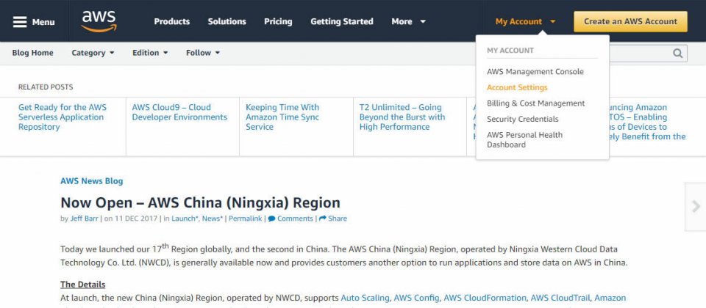Viewport: 706px width, 308px height.
Task: Click the AWS logo
Action: tap(99, 21)
